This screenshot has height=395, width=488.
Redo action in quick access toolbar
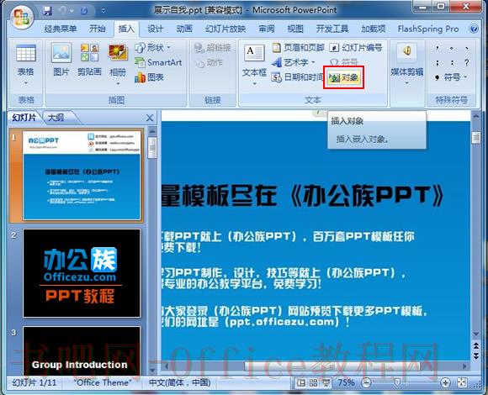[84, 11]
